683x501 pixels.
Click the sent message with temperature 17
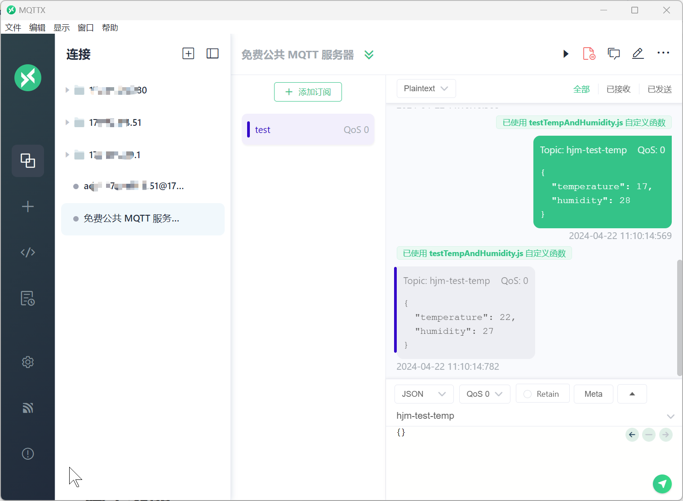(603, 182)
